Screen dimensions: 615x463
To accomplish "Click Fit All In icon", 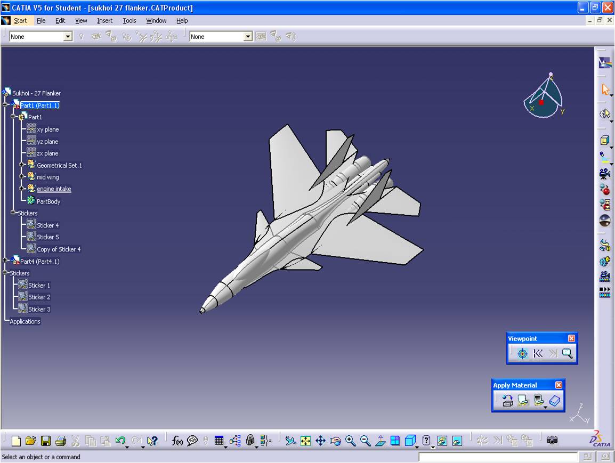I will coord(305,441).
